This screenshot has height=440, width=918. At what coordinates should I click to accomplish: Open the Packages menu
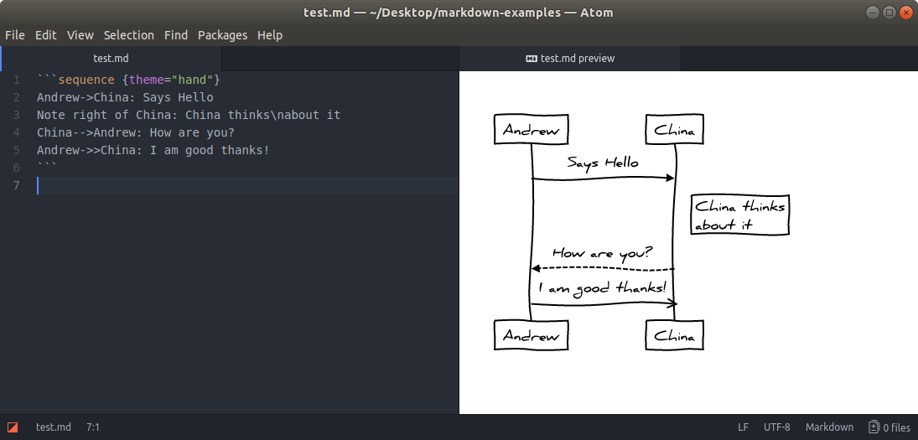tap(222, 35)
